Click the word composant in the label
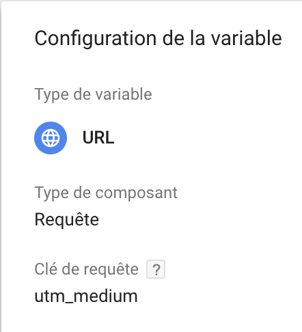The height and width of the screenshot is (332, 302). [136, 193]
